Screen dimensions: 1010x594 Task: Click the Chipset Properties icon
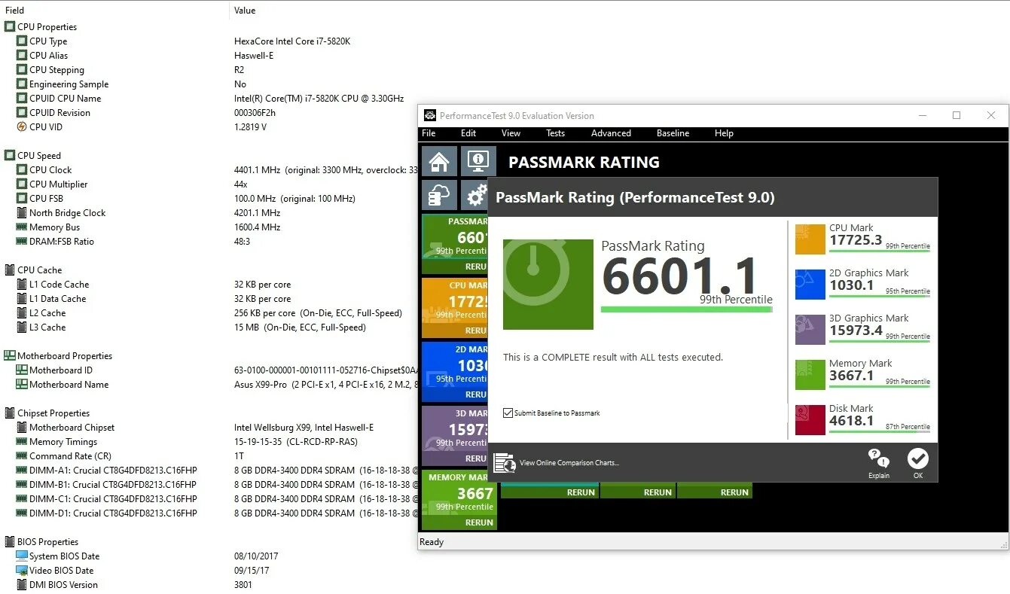[x=10, y=413]
